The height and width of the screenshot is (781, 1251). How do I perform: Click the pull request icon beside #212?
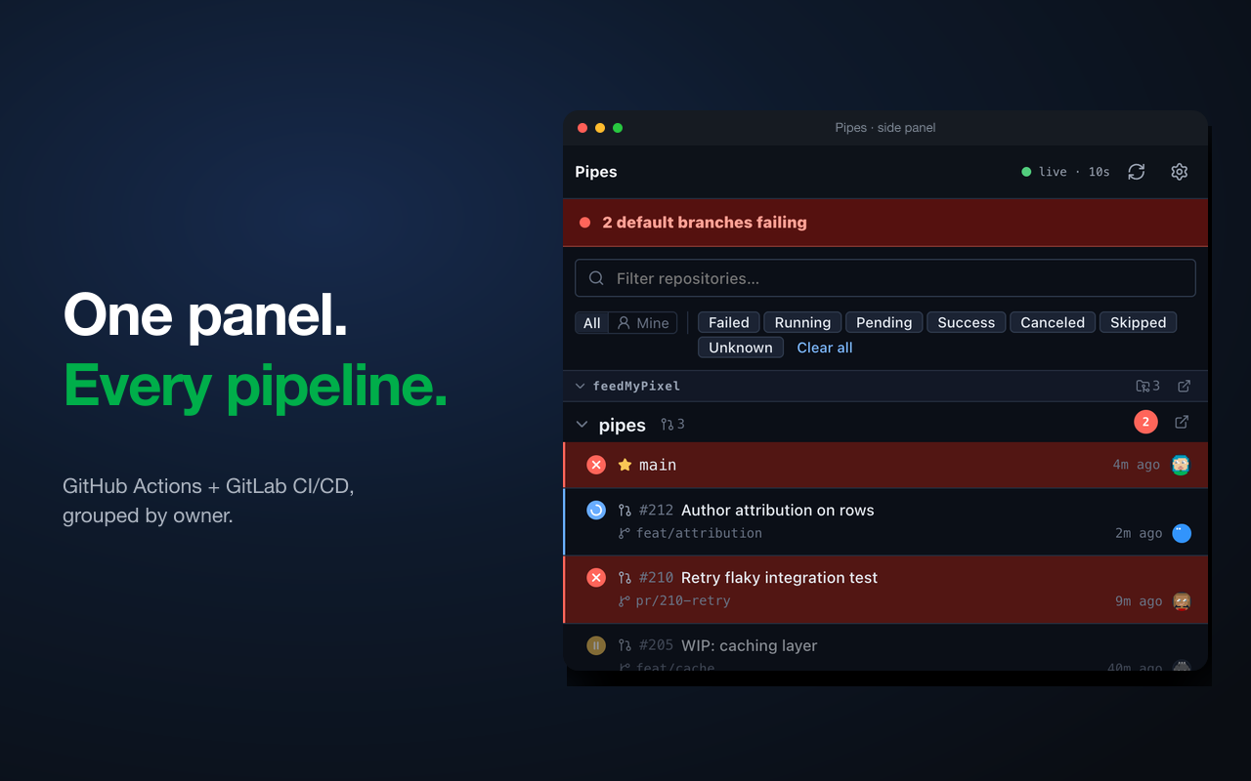click(625, 510)
